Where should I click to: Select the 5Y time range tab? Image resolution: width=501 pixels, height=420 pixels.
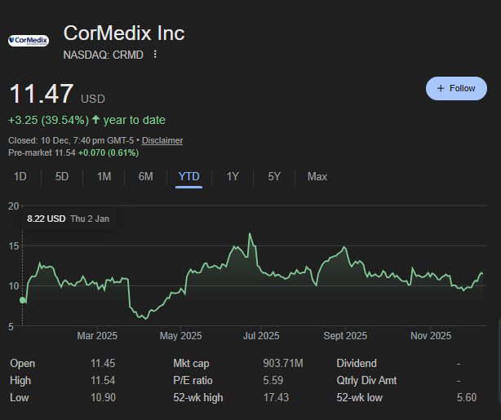pos(274,177)
